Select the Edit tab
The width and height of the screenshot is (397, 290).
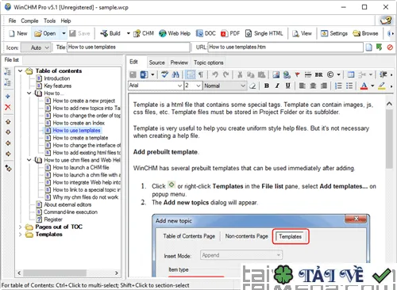(x=133, y=62)
